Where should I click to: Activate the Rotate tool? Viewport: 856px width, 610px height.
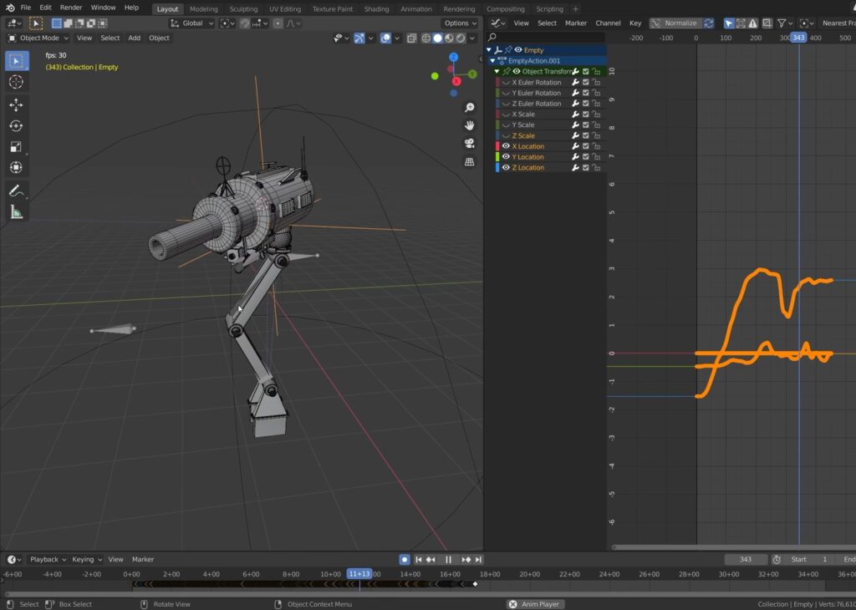tap(16, 125)
